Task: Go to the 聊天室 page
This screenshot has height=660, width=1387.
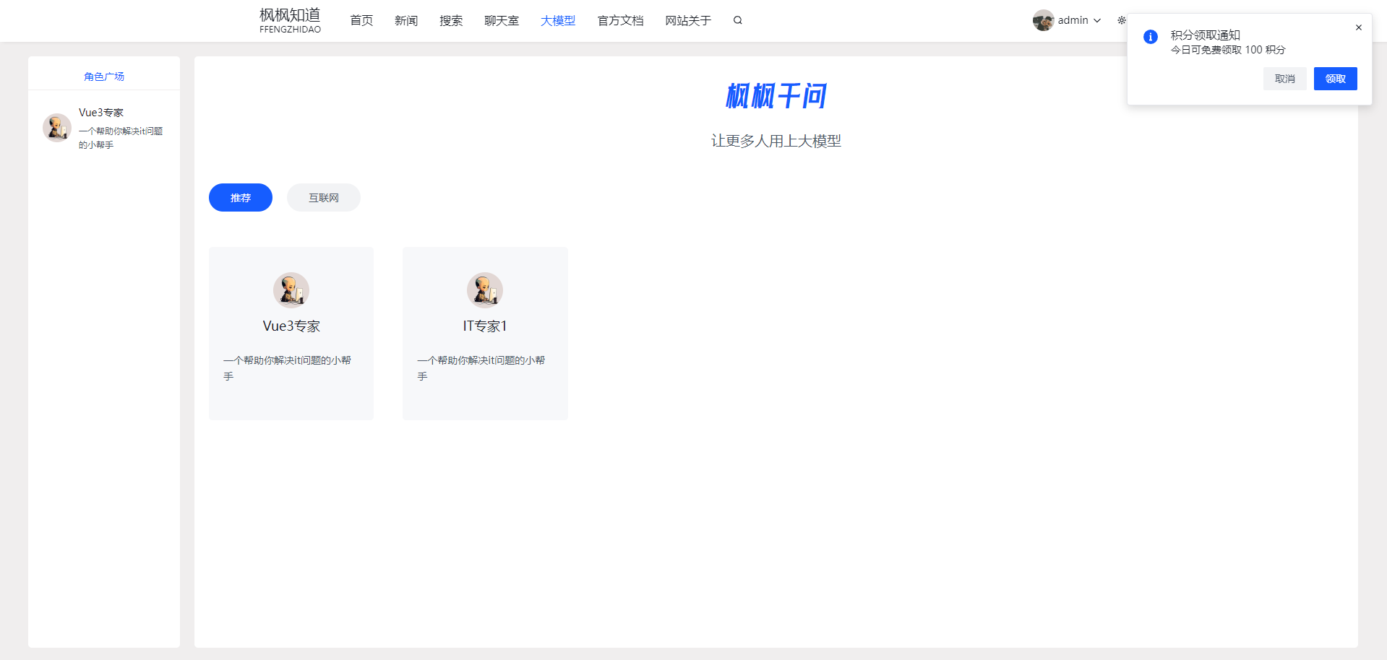Action: [502, 21]
